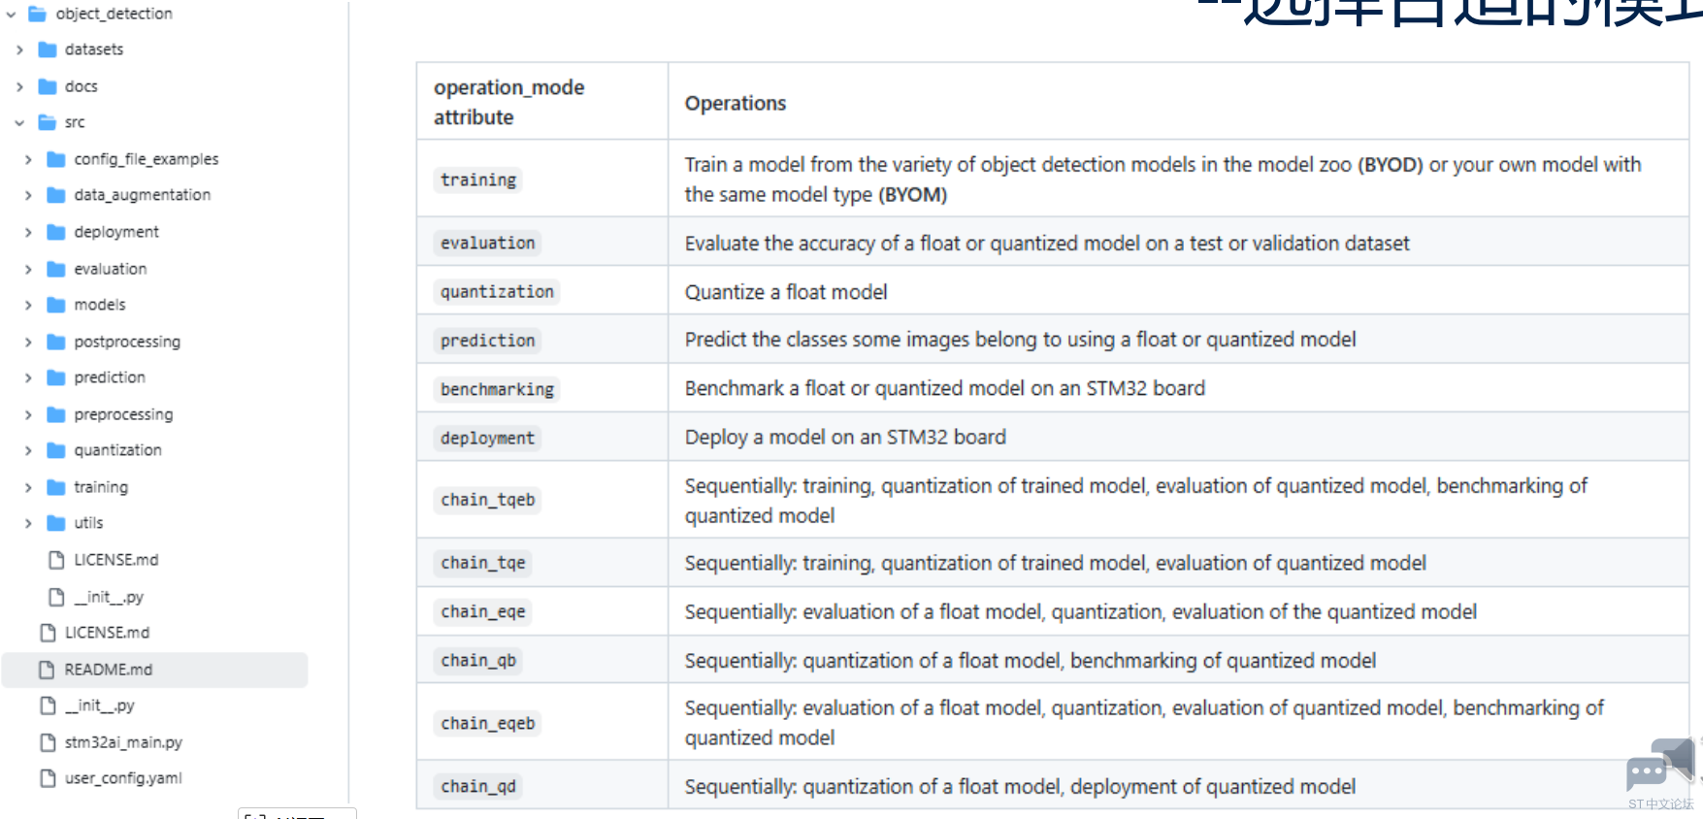This screenshot has width=1703, height=819.
Task: Open the __init__.py file under src
Action: pyautogui.click(x=109, y=597)
